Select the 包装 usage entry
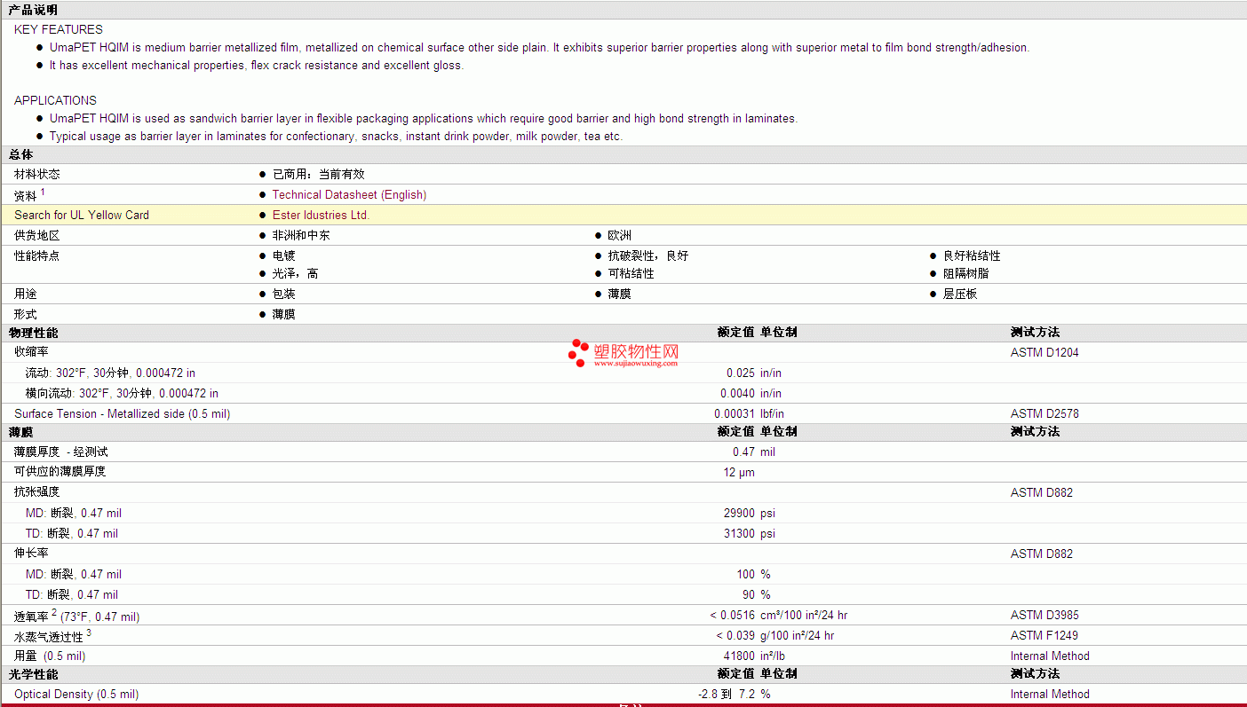1247x707 pixels. pos(284,295)
